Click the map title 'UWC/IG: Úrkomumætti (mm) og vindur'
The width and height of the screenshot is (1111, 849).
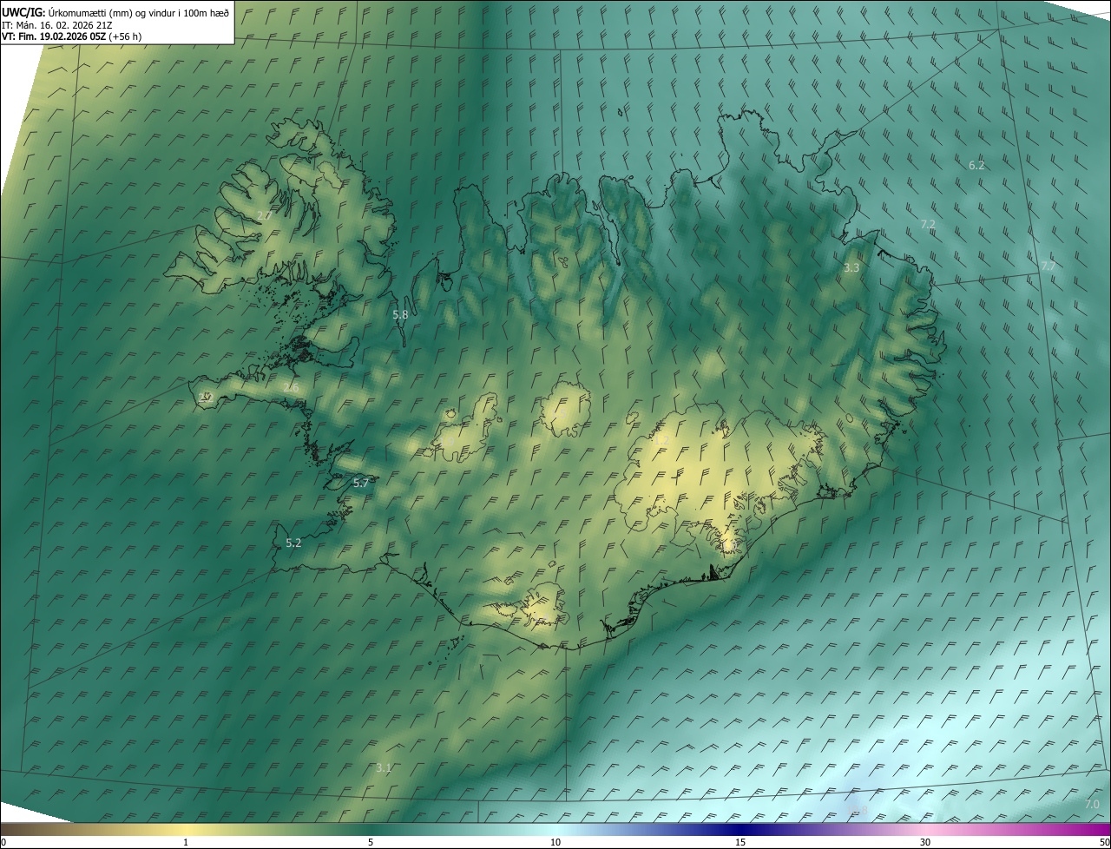(x=115, y=11)
